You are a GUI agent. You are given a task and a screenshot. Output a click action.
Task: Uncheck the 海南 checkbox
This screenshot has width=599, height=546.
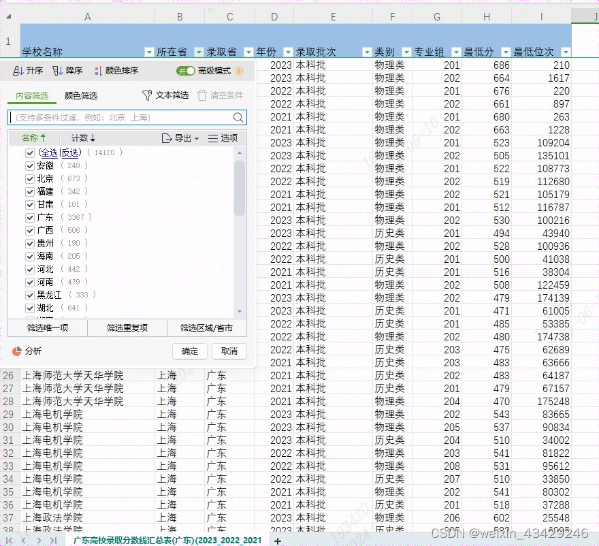(30, 257)
